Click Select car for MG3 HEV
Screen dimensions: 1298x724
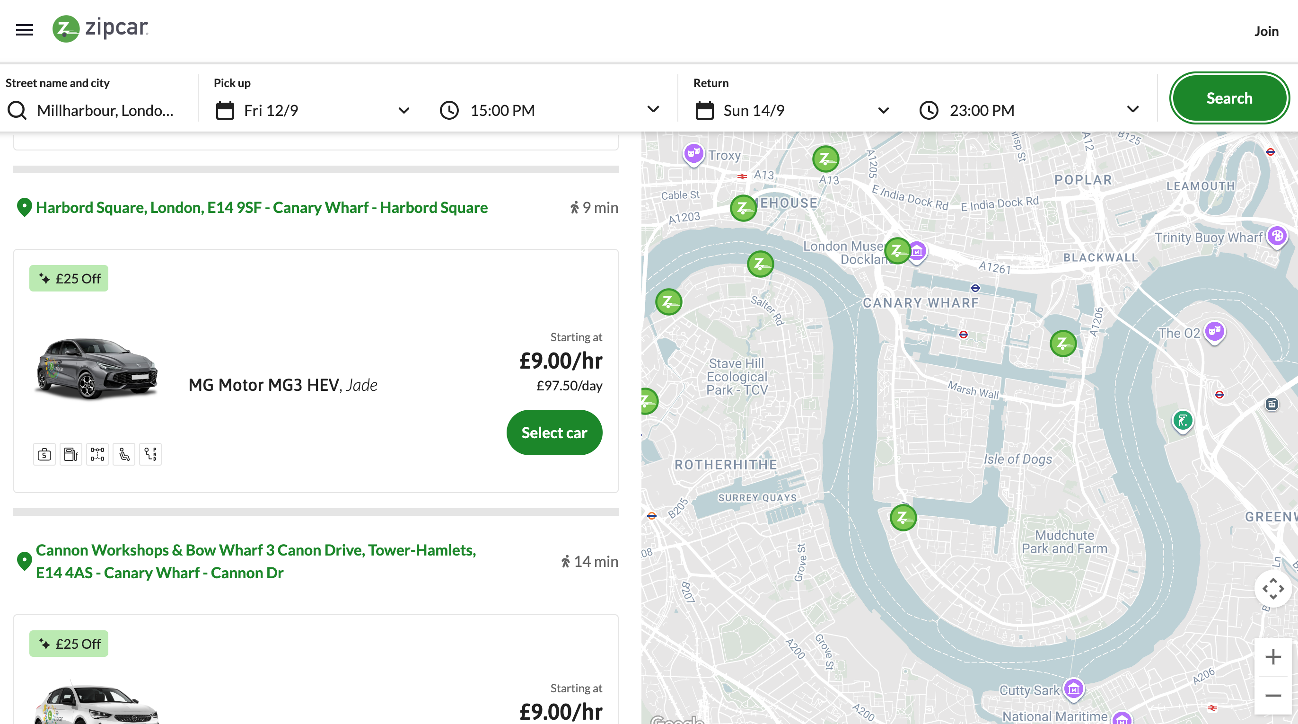coord(554,433)
